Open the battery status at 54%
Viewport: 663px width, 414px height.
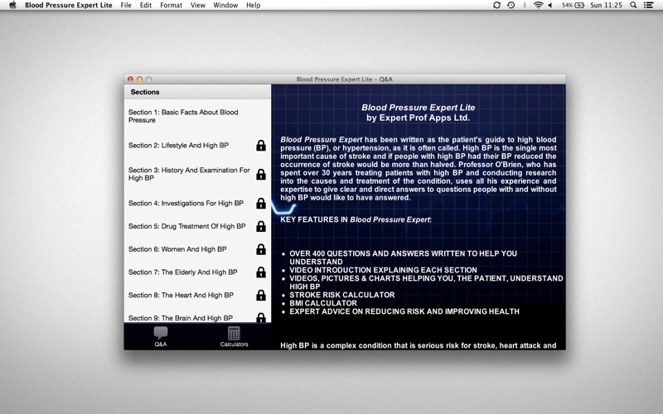click(x=573, y=5)
